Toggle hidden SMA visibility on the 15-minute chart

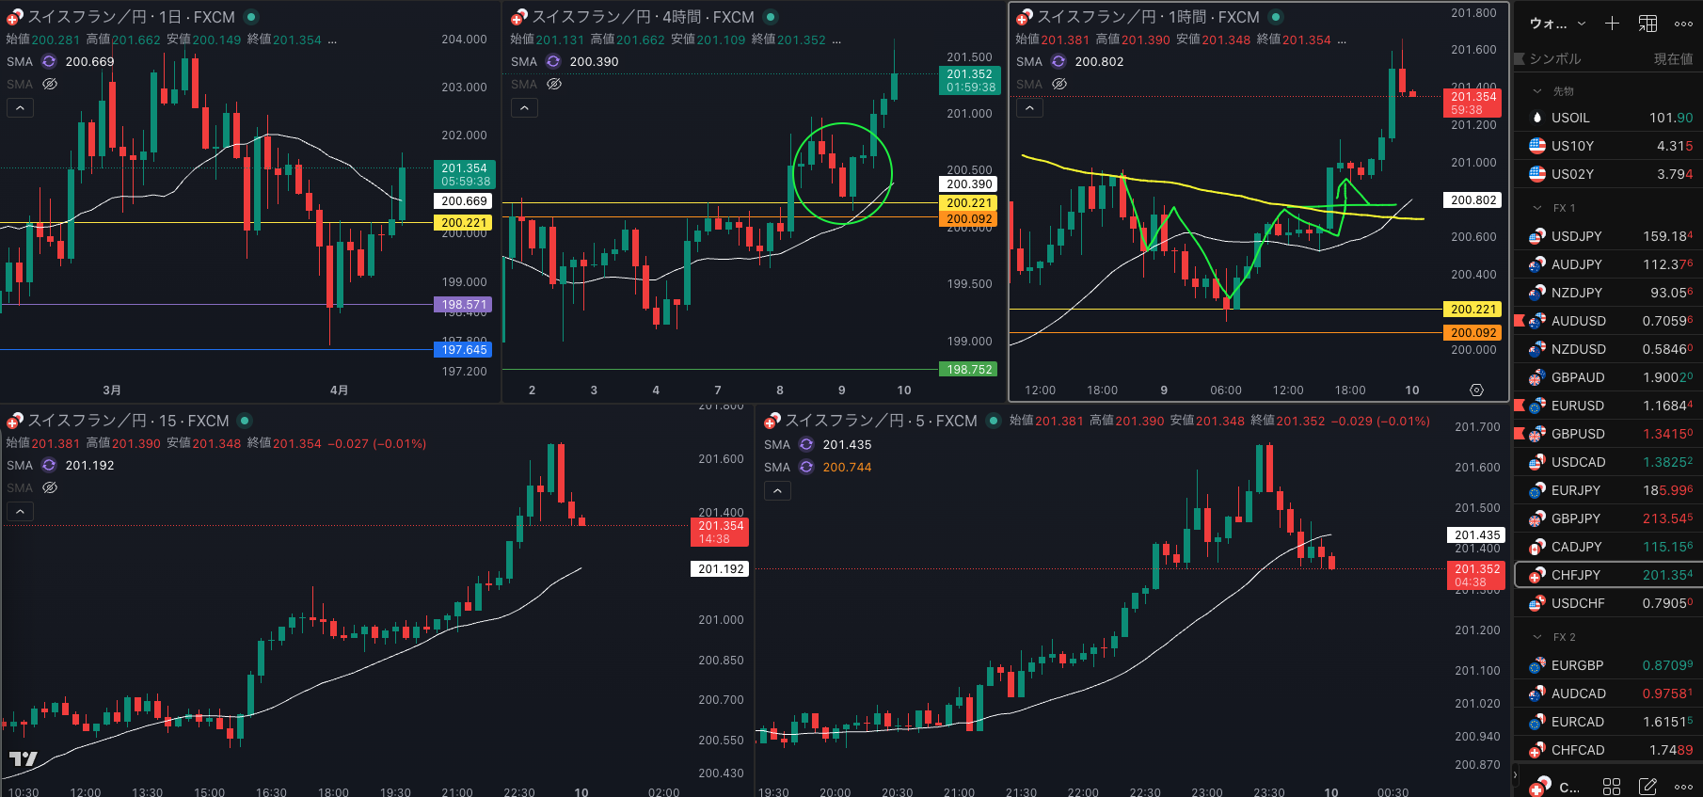pyautogui.click(x=50, y=487)
